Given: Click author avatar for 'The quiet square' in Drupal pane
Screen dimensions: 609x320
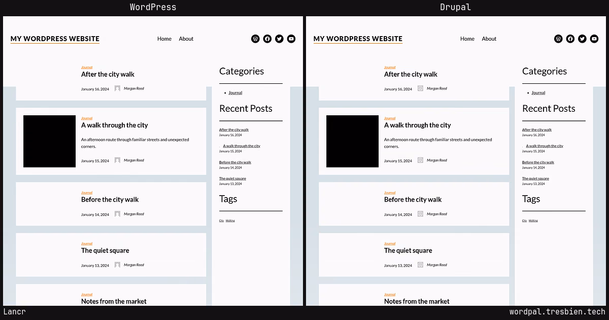Looking at the screenshot, I should [420, 265].
